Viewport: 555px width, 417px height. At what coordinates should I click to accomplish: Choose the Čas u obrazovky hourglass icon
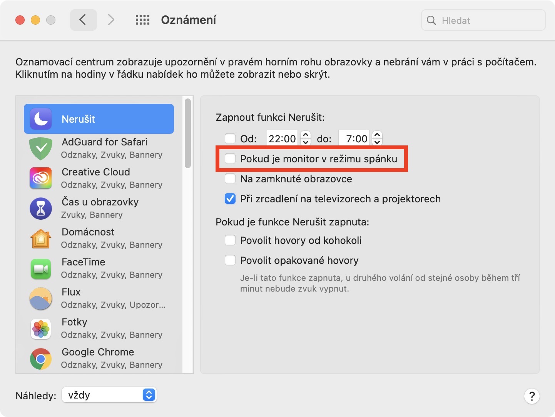[41, 208]
